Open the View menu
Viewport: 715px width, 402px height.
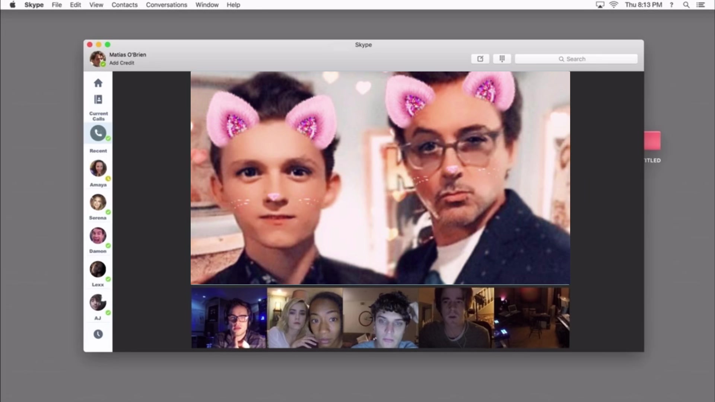click(x=96, y=5)
